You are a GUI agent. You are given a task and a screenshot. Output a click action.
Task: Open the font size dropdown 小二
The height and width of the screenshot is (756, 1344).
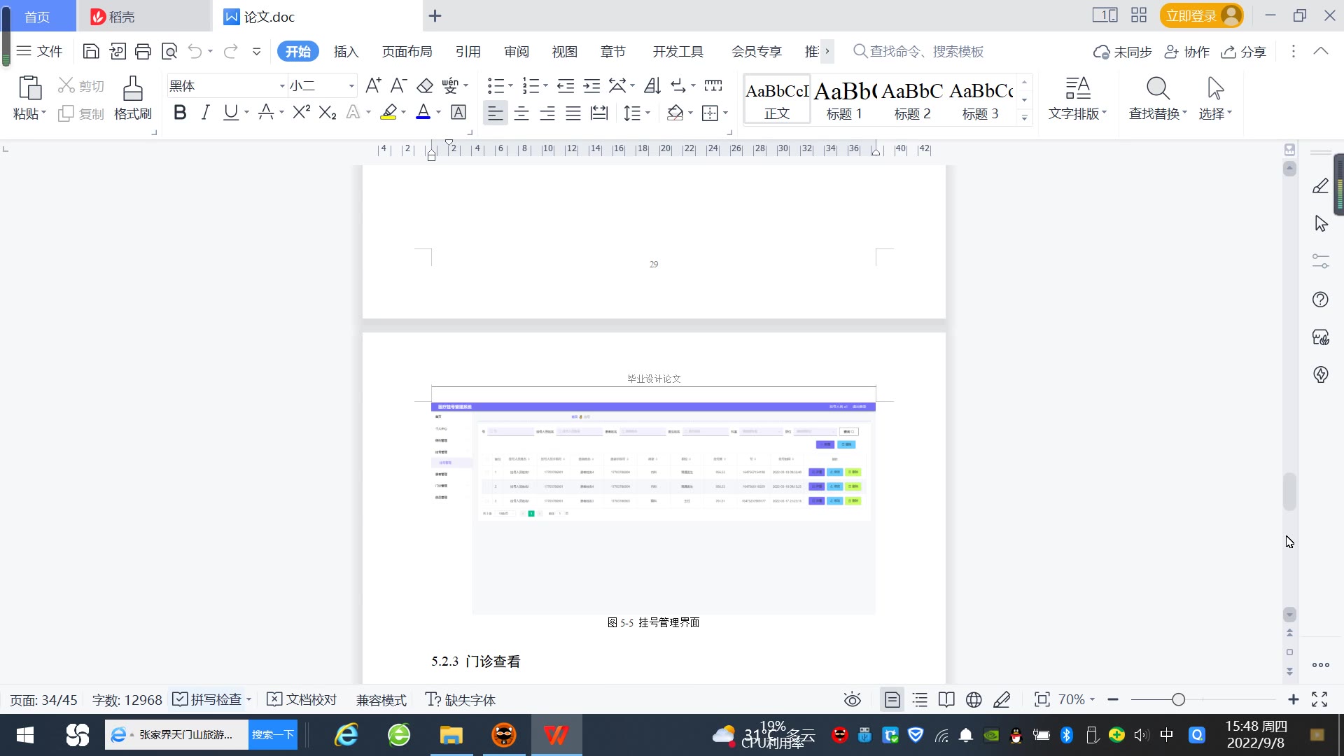(351, 85)
